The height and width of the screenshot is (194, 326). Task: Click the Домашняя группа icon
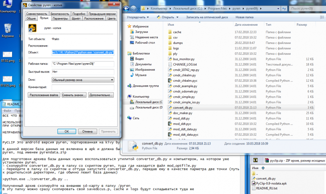tap(129, 86)
